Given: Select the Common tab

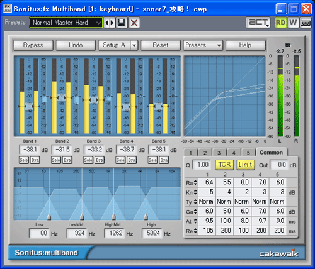Looking at the screenshot, I should tap(271, 152).
